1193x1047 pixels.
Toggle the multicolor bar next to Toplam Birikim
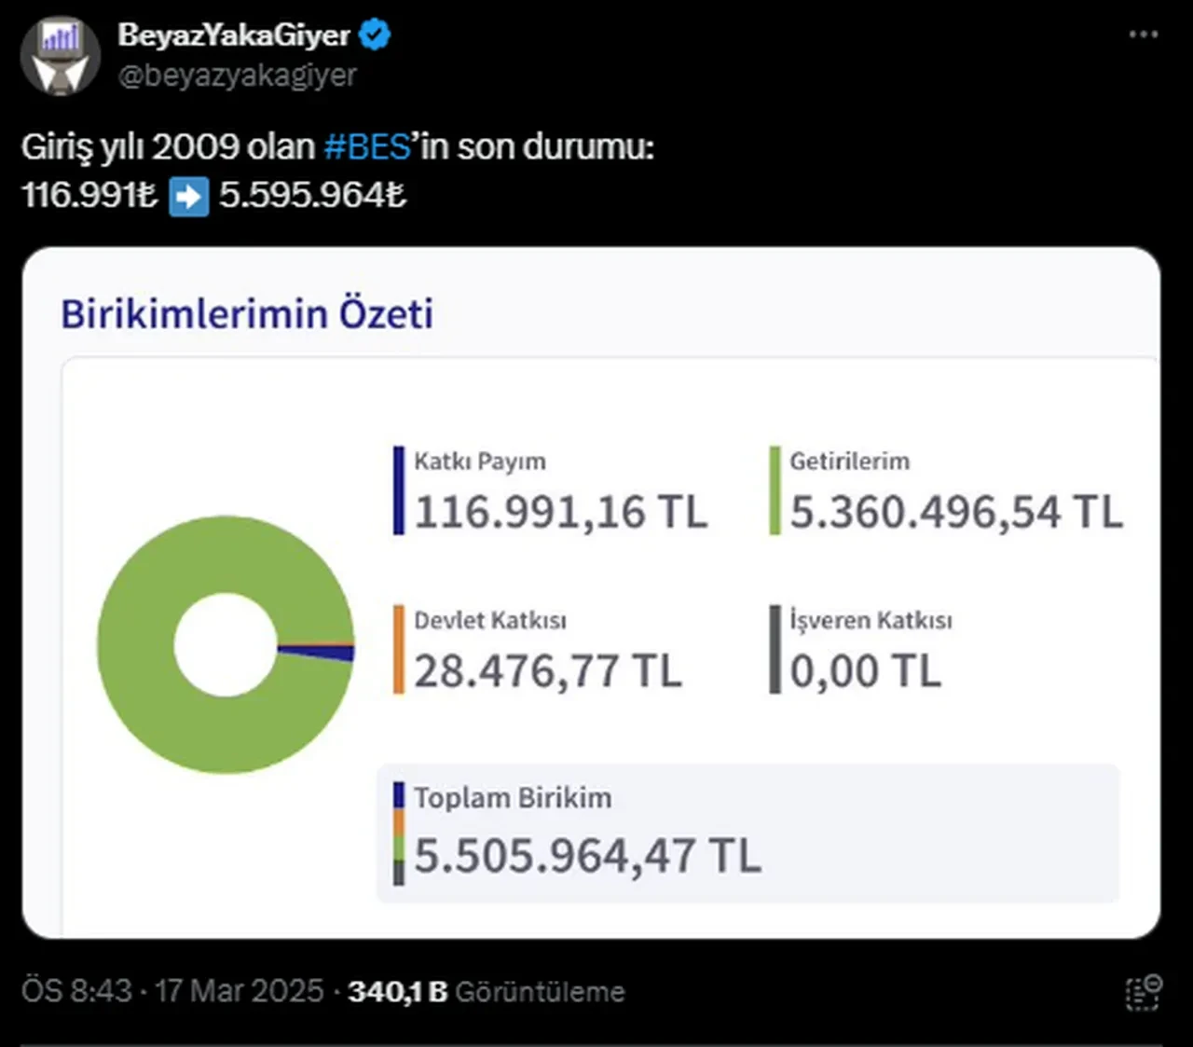tap(398, 834)
